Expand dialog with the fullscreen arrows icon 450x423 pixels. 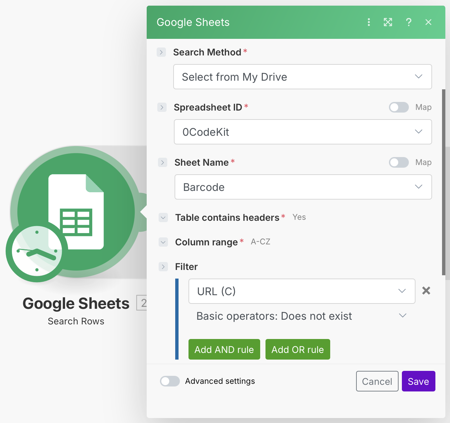[388, 22]
